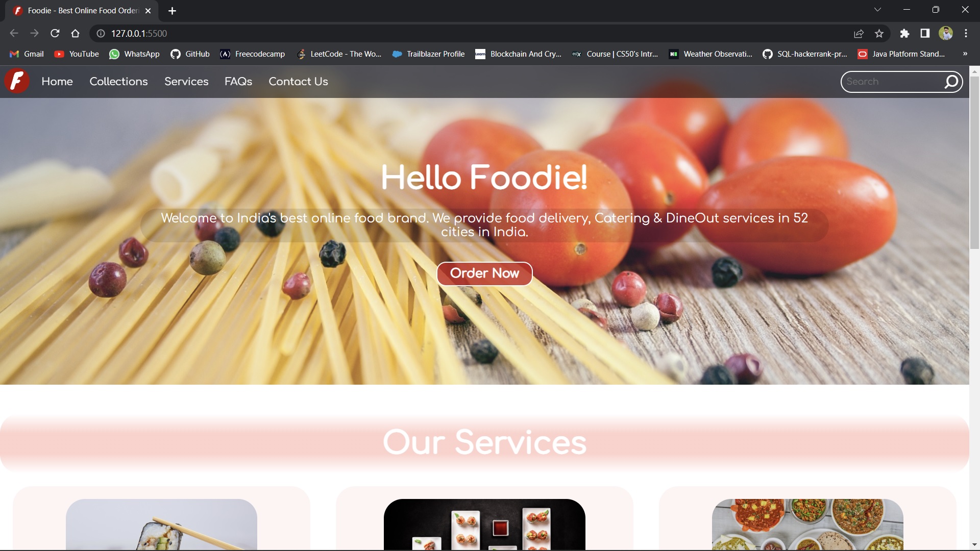Click the 'Home' navigation link
Viewport: 980px width, 551px height.
click(57, 82)
